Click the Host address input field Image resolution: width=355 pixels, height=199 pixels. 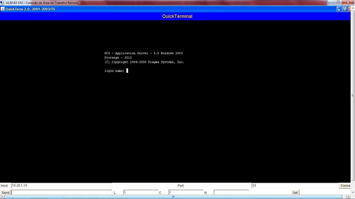click(61, 186)
